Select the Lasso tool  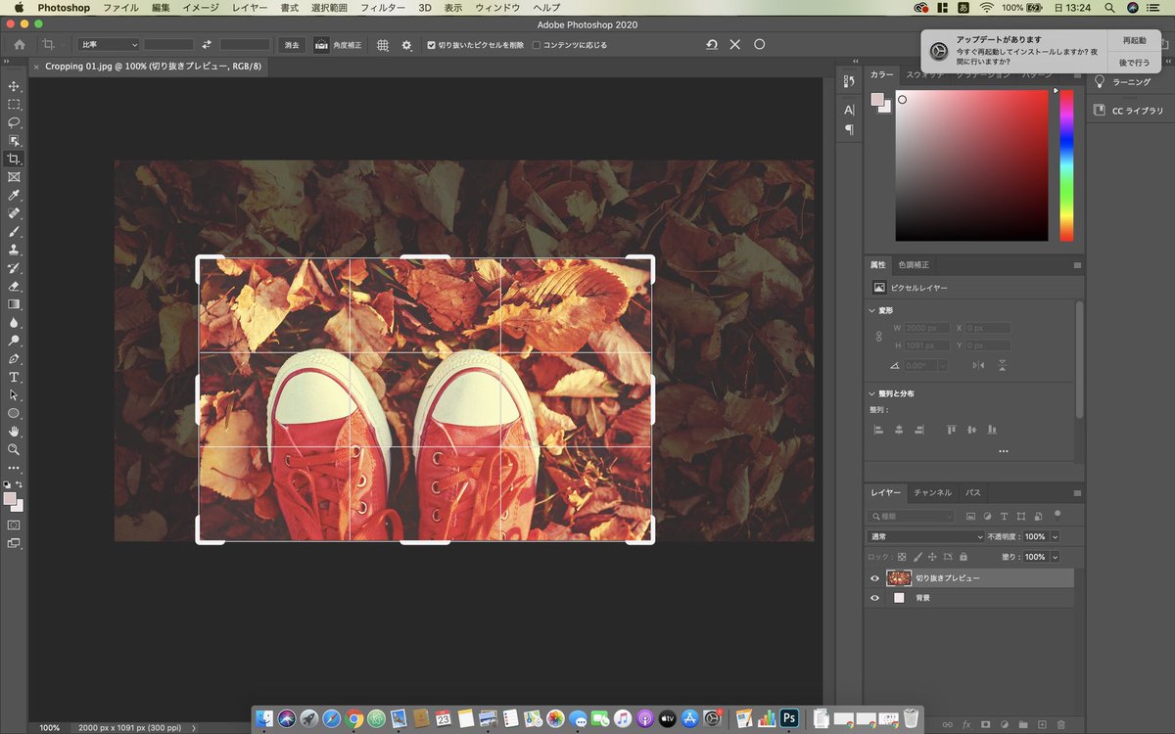click(x=14, y=122)
